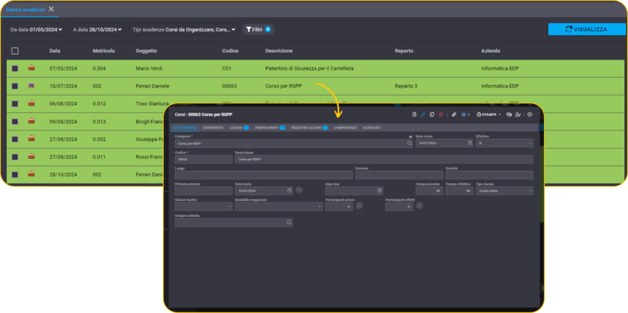Click the gears icon in Corsi toolbar

click(x=509, y=115)
